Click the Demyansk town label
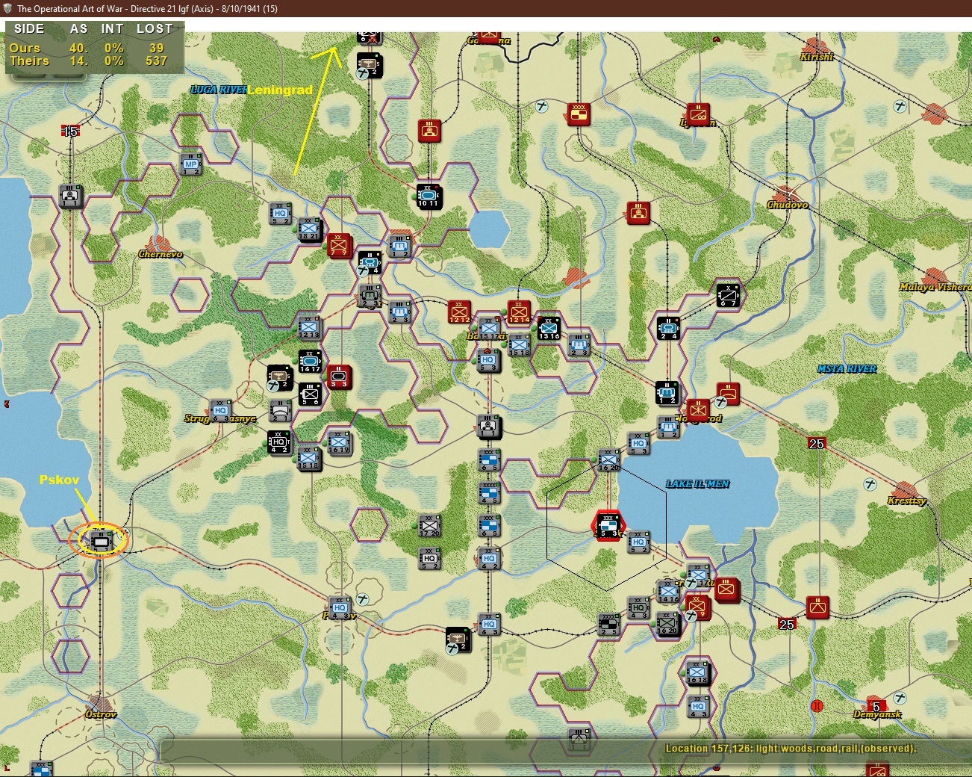Image resolution: width=972 pixels, height=777 pixels. tap(877, 714)
